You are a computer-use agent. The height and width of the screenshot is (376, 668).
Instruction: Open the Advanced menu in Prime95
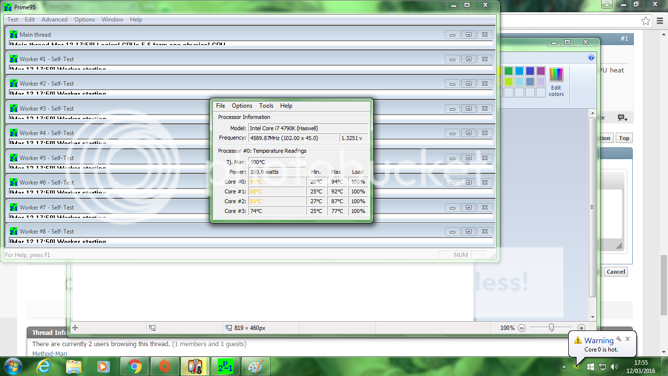54,20
